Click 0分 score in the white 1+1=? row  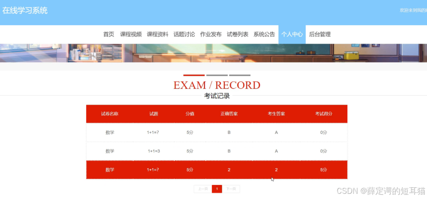324,132
